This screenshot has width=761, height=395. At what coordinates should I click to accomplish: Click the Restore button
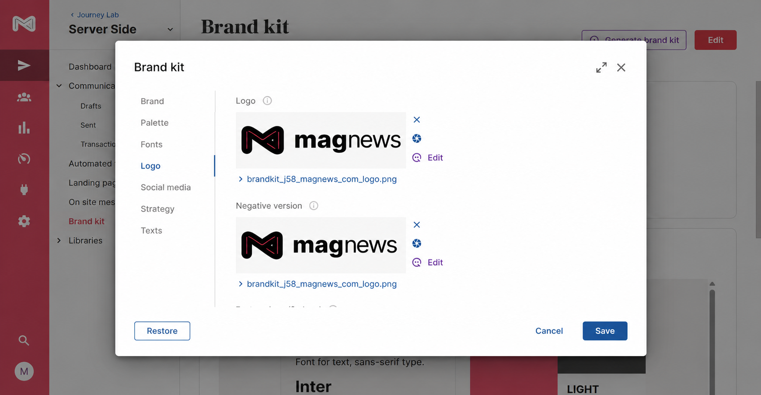(162, 331)
